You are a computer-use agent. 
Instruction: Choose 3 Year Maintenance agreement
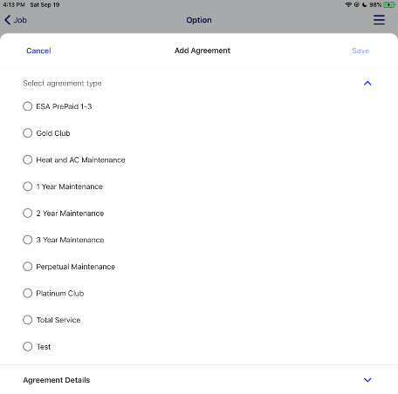pyautogui.click(x=28, y=240)
